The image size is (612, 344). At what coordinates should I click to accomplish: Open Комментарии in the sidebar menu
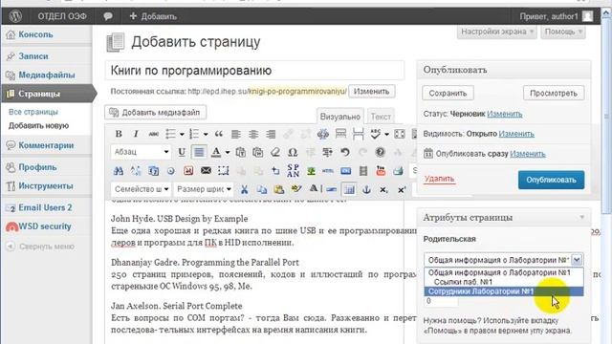click(46, 145)
